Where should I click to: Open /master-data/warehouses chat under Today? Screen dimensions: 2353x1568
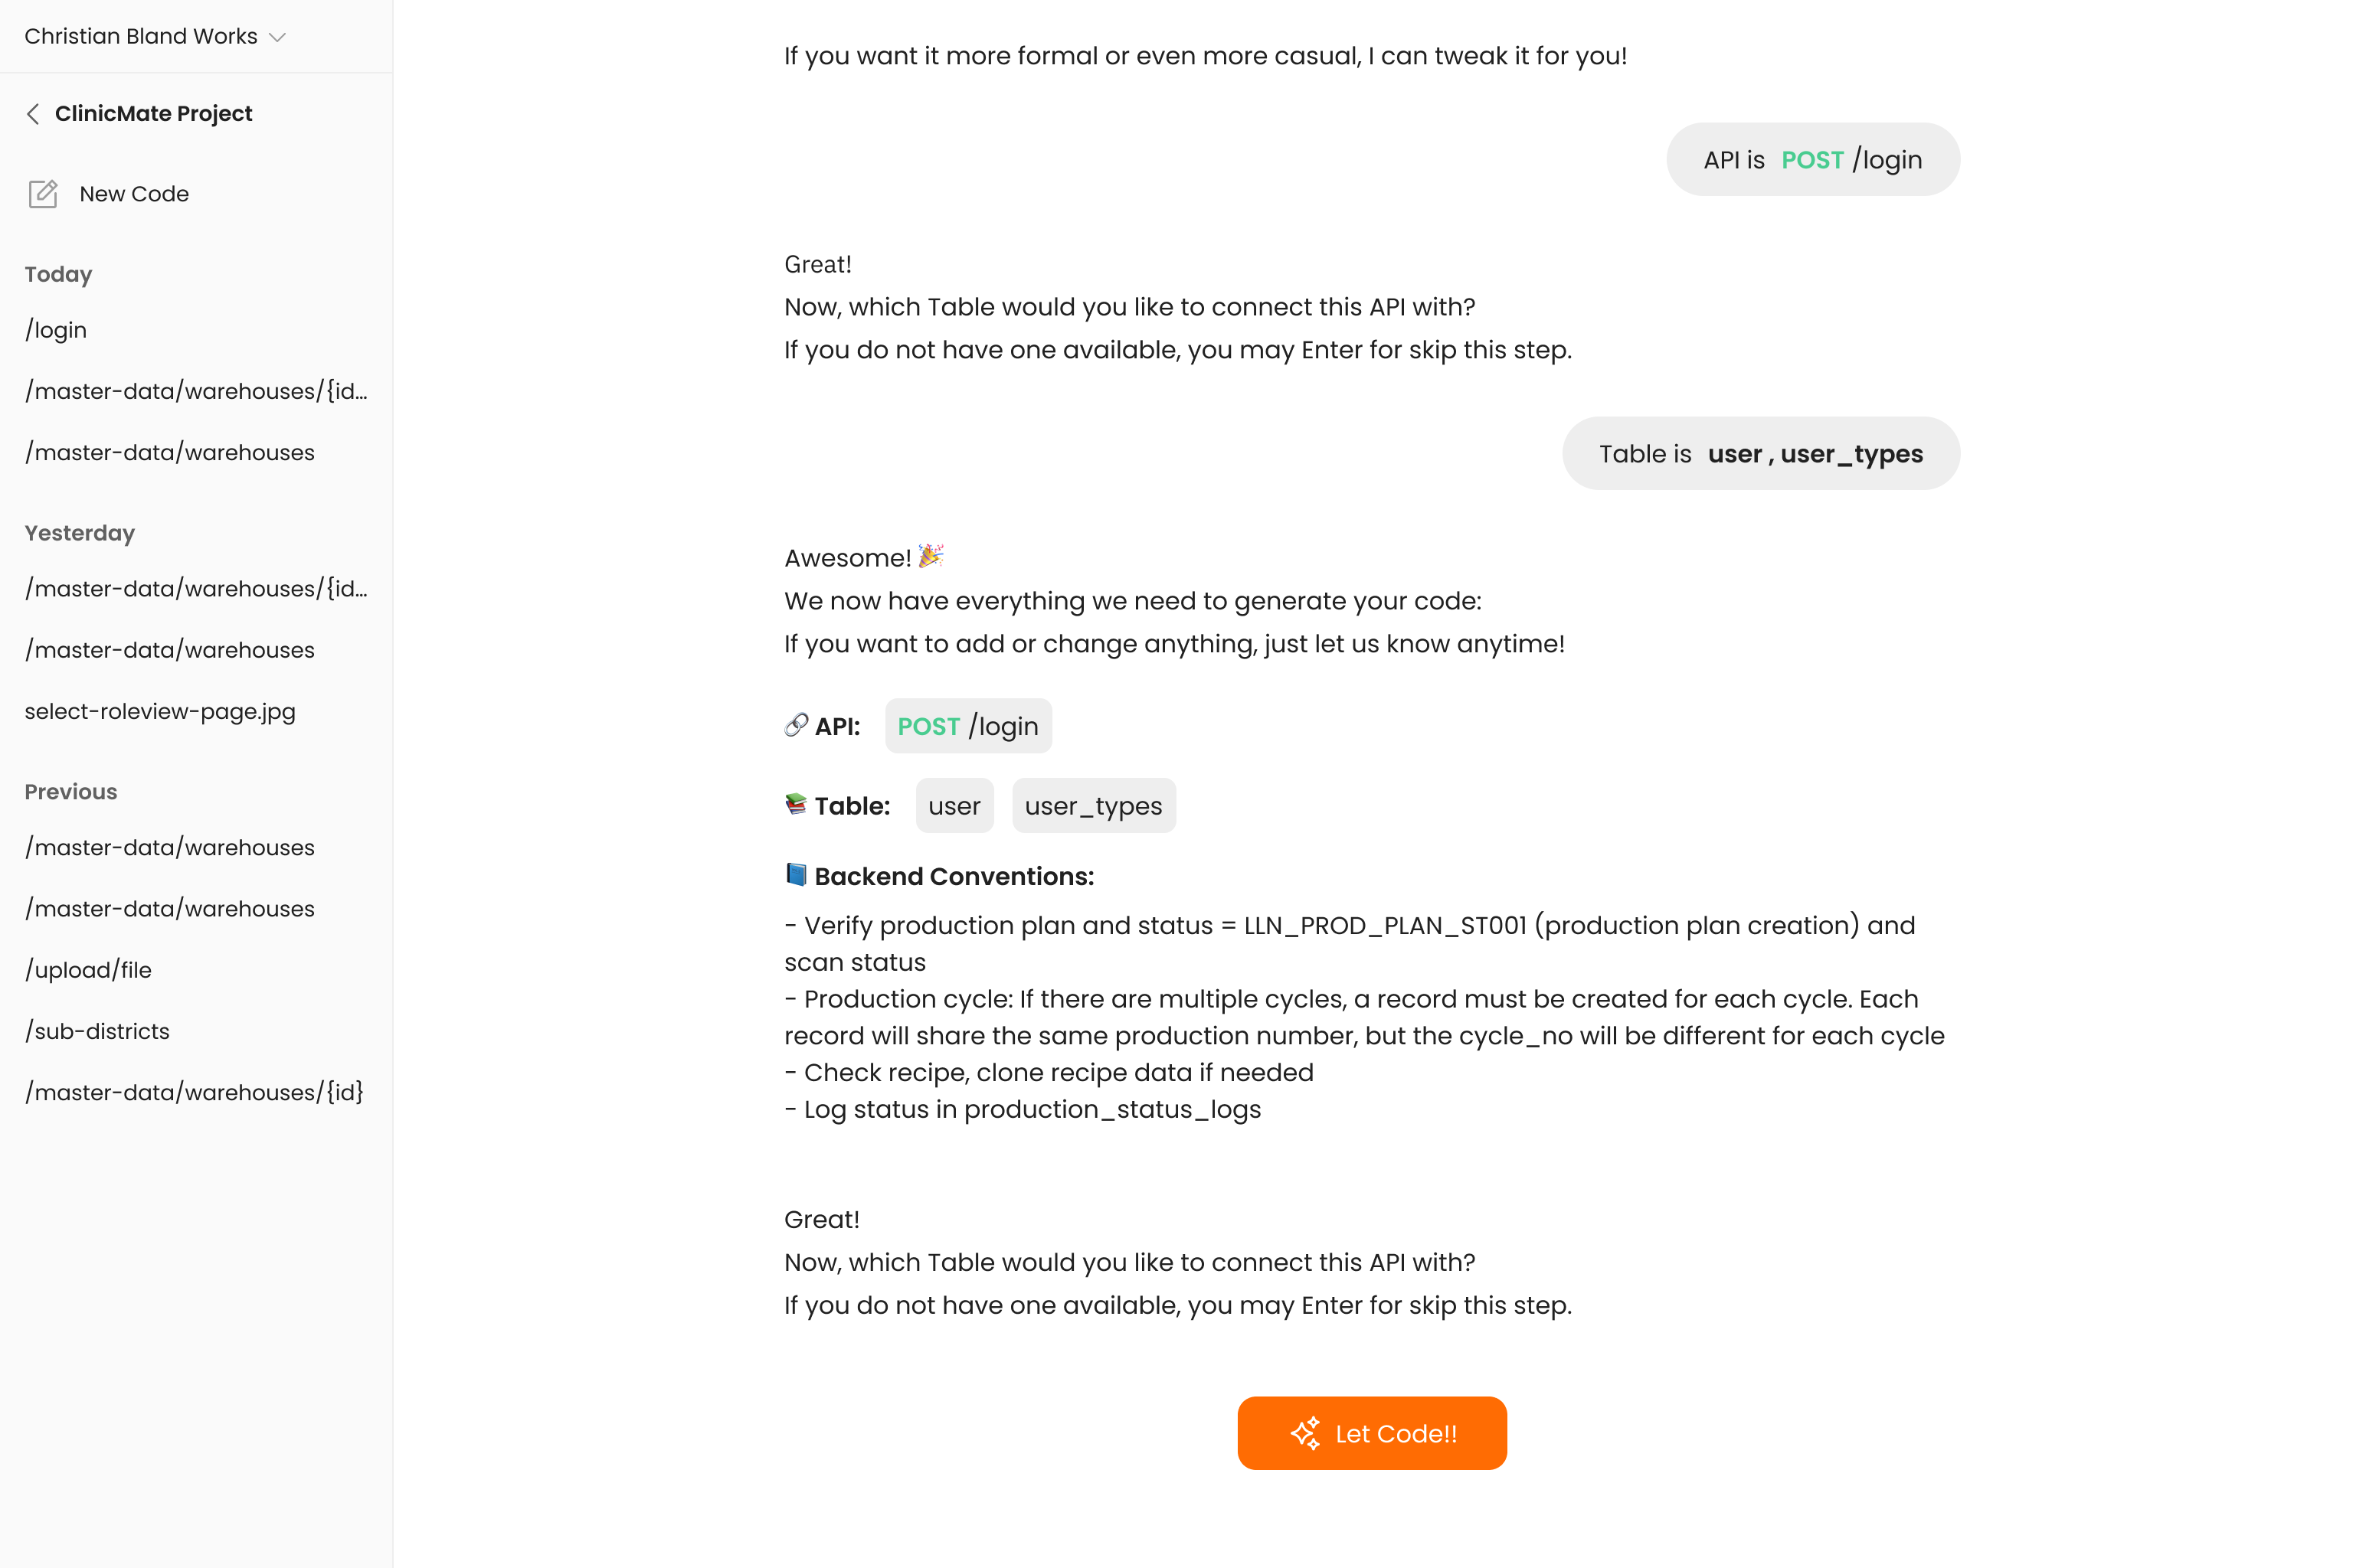tap(170, 453)
